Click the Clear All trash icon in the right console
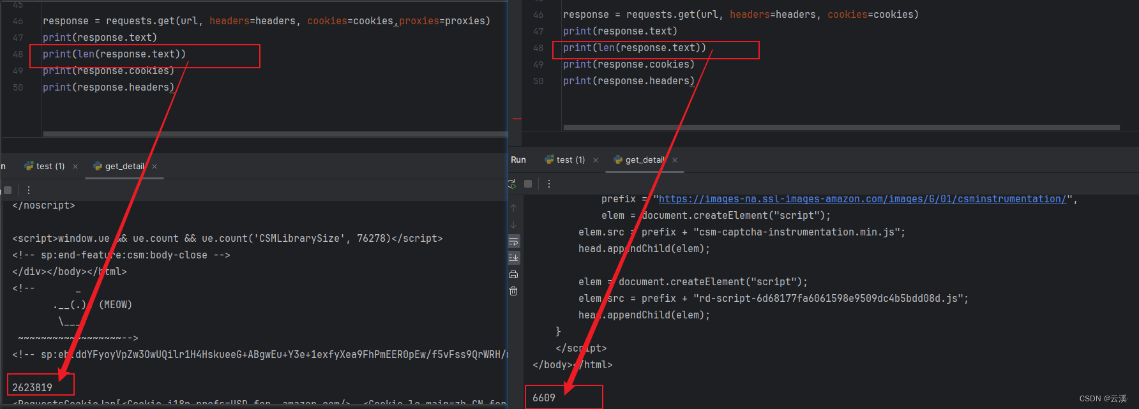This screenshot has width=1139, height=409. pyautogui.click(x=513, y=291)
